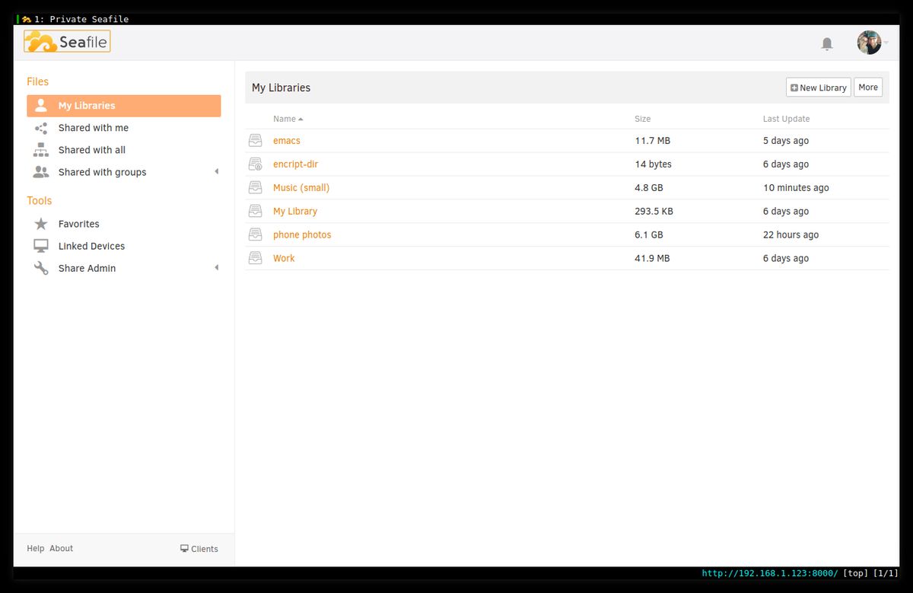Click the URL in the status bar

[770, 573]
